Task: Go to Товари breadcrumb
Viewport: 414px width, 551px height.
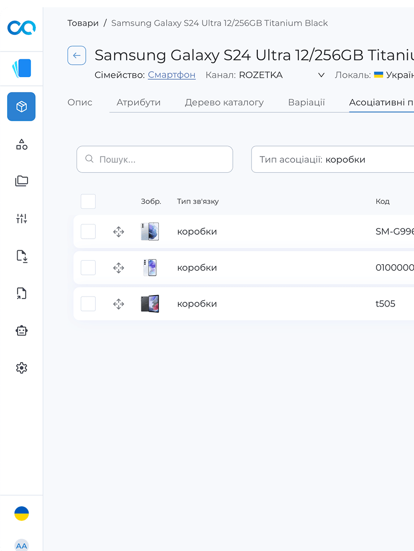Action: [x=83, y=23]
